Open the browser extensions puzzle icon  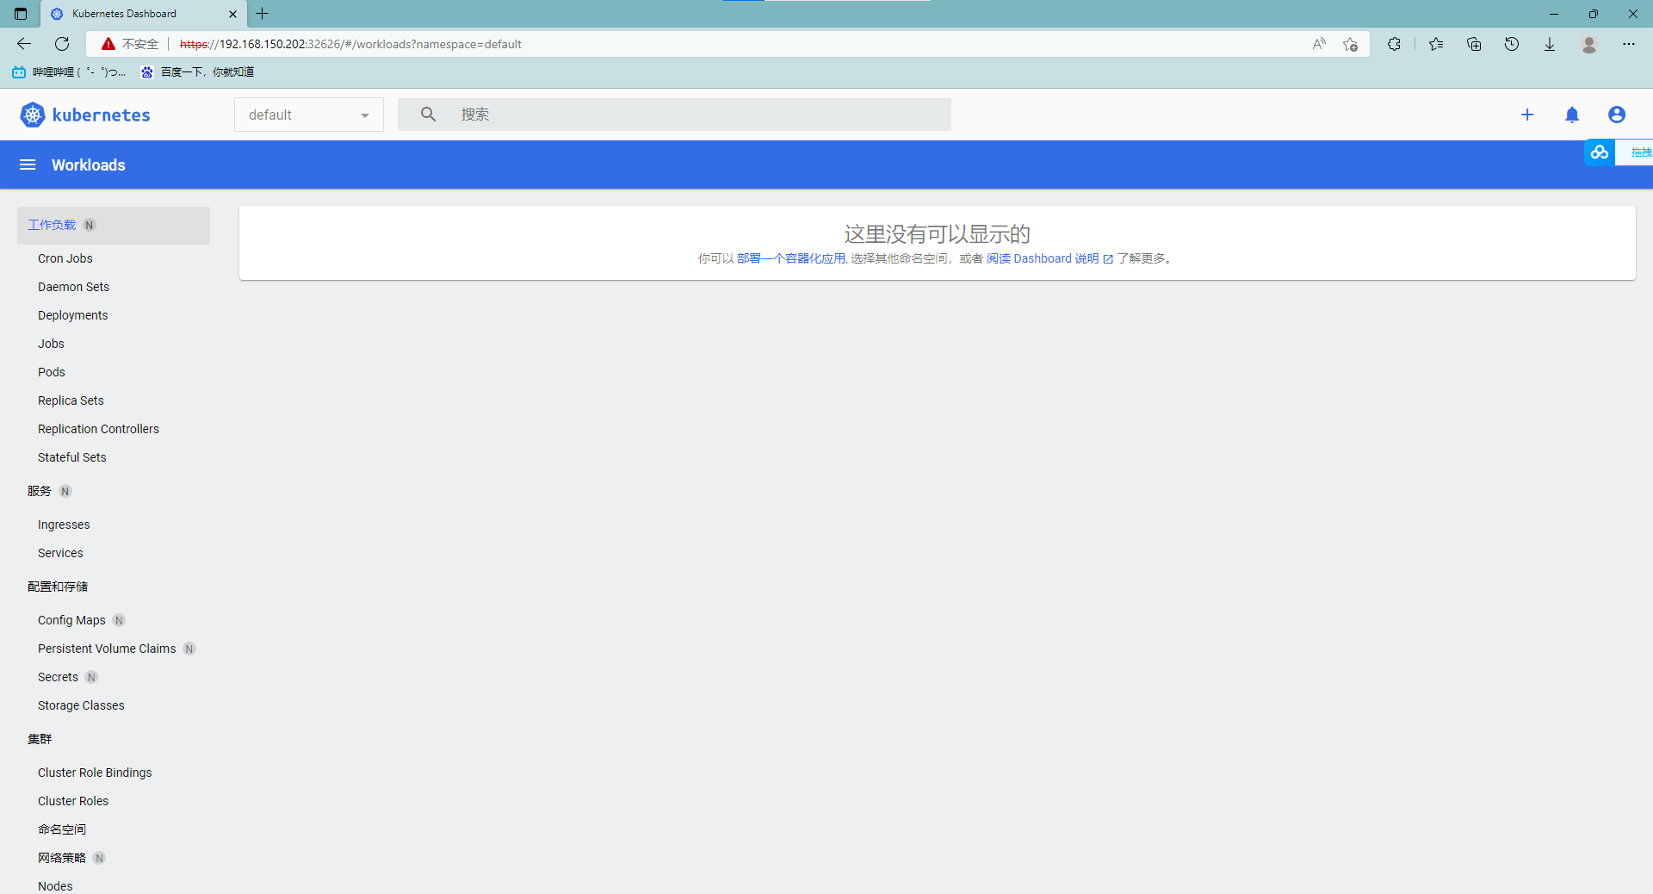point(1394,44)
